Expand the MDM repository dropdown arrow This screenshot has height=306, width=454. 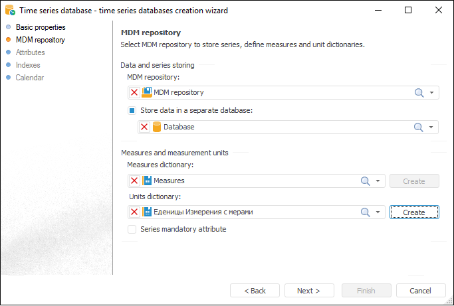432,93
